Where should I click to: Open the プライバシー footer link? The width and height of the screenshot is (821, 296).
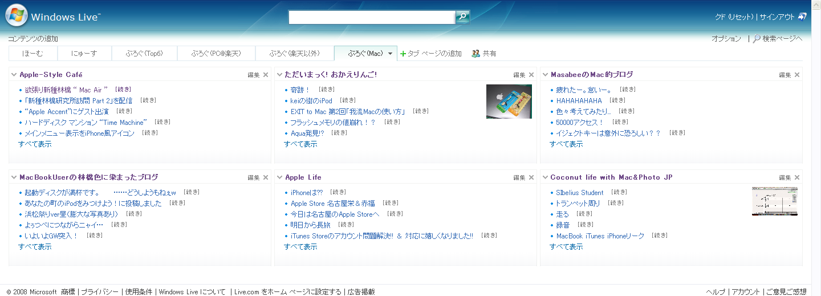point(100,292)
